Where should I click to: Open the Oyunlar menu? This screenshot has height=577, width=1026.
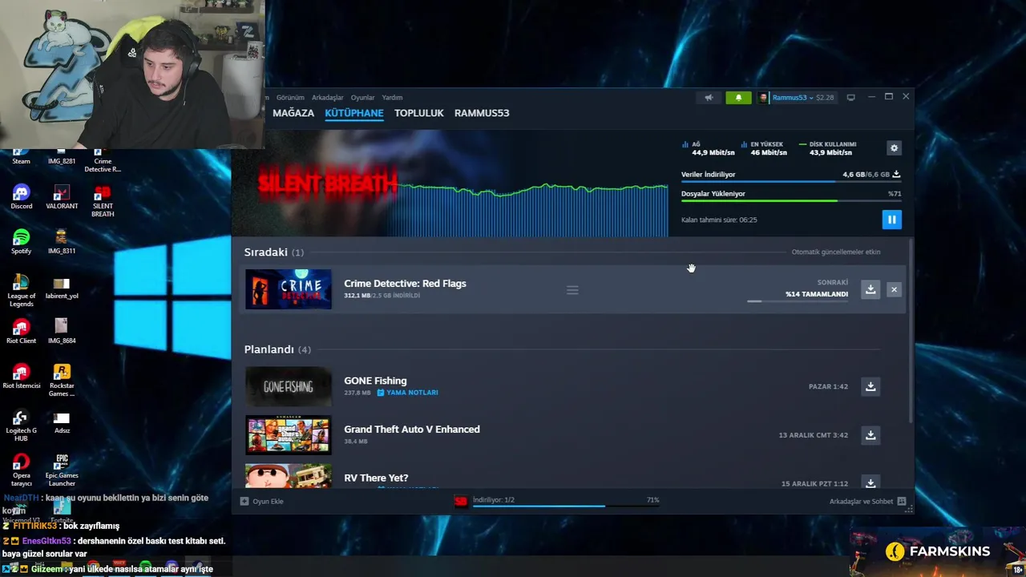tap(362, 98)
